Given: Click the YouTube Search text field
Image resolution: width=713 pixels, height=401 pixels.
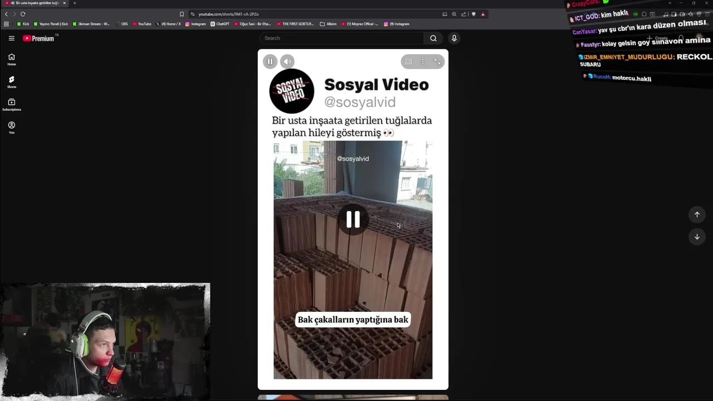Looking at the screenshot, I should 343,38.
